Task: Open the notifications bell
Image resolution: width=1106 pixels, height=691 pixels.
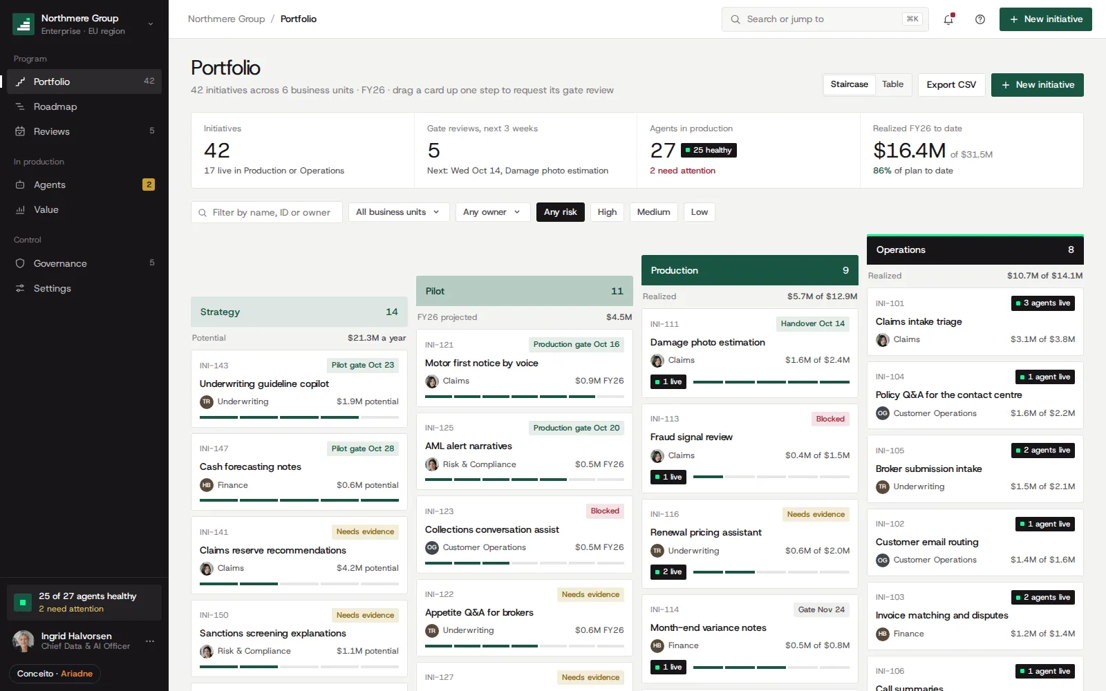Action: [948, 19]
